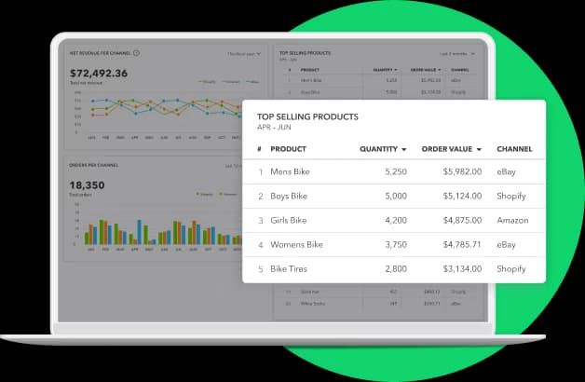585x382 pixels.
Task: Open the Net Revenue fiscal year dropdown
Action: tap(244, 54)
